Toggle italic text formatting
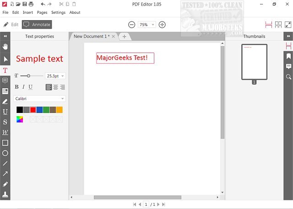The image size is (293, 209). (24, 87)
